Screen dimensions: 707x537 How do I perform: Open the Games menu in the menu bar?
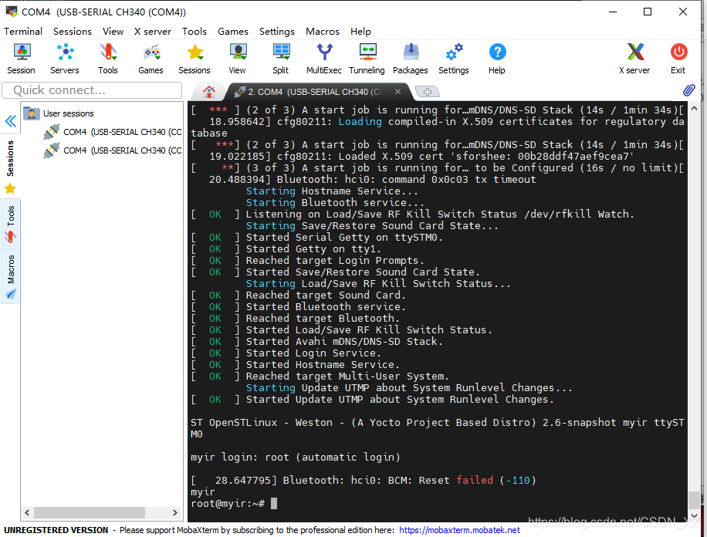pyautogui.click(x=232, y=31)
